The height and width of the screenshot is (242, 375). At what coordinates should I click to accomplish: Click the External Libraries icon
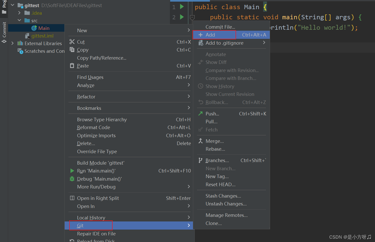(20, 43)
